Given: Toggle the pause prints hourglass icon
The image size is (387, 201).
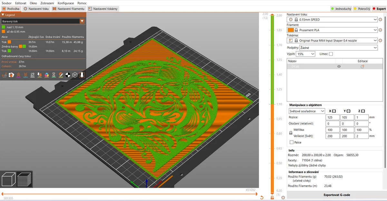Looking at the screenshot, I should coord(54,75).
